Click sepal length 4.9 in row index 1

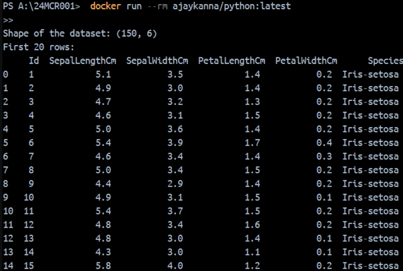click(103, 88)
